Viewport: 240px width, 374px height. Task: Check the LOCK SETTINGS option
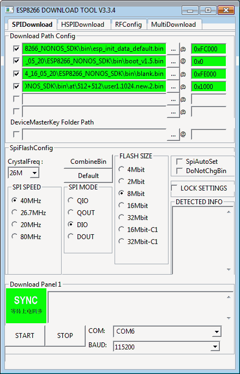click(175, 188)
